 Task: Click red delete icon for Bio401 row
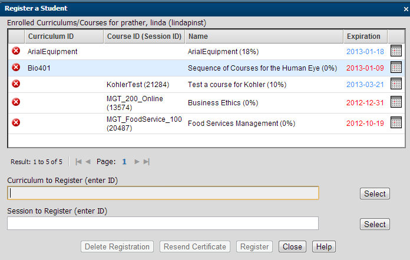(x=16, y=68)
